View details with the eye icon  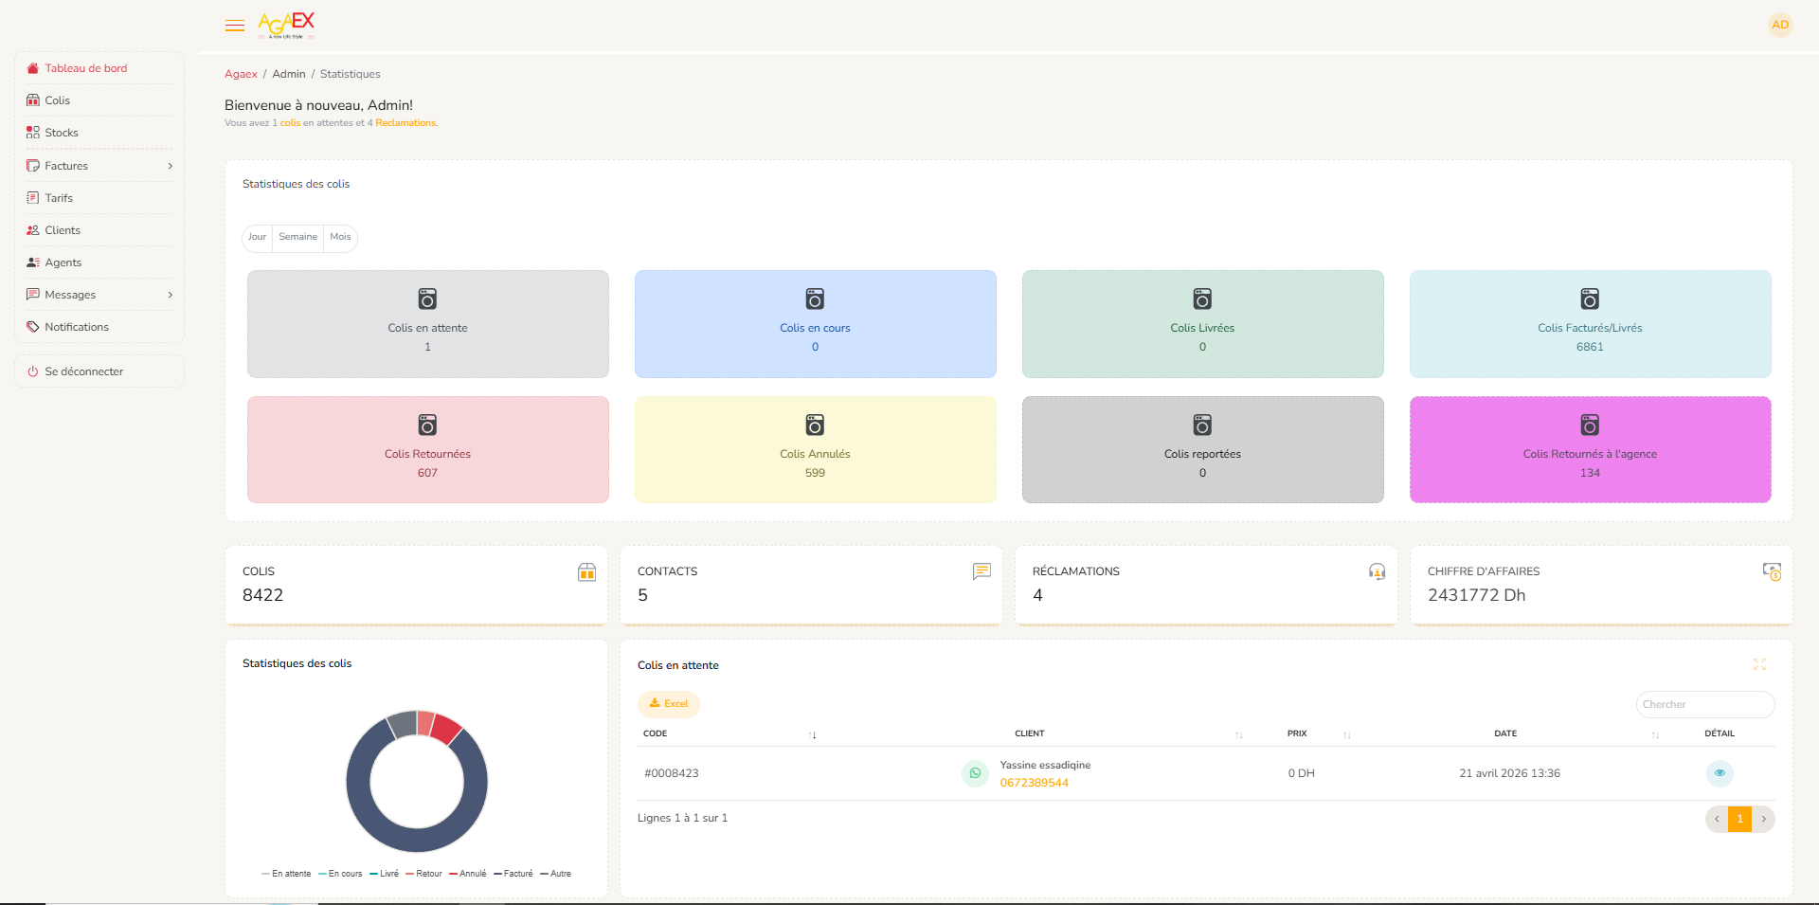1720,773
